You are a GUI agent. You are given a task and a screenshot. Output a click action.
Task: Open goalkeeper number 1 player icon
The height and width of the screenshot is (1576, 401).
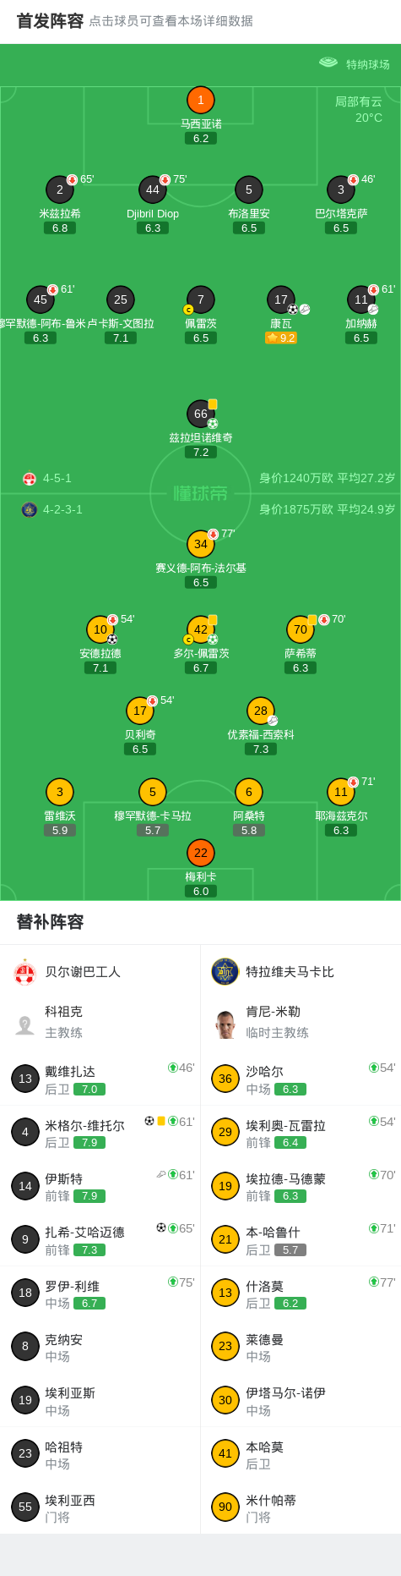(200, 101)
